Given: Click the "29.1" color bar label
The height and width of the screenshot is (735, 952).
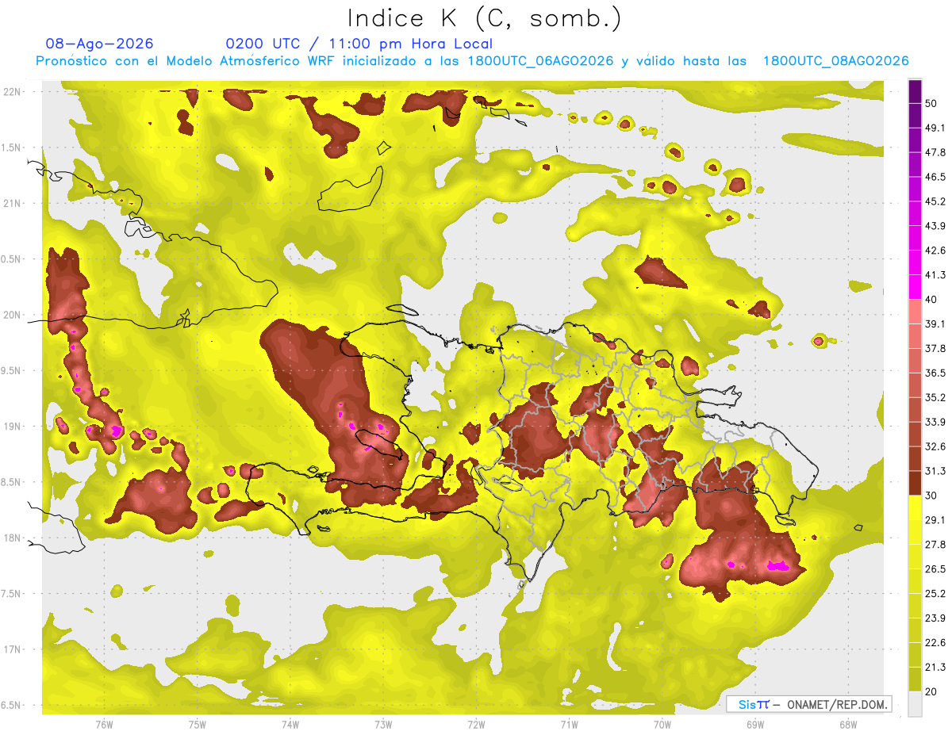Looking at the screenshot, I should [935, 519].
